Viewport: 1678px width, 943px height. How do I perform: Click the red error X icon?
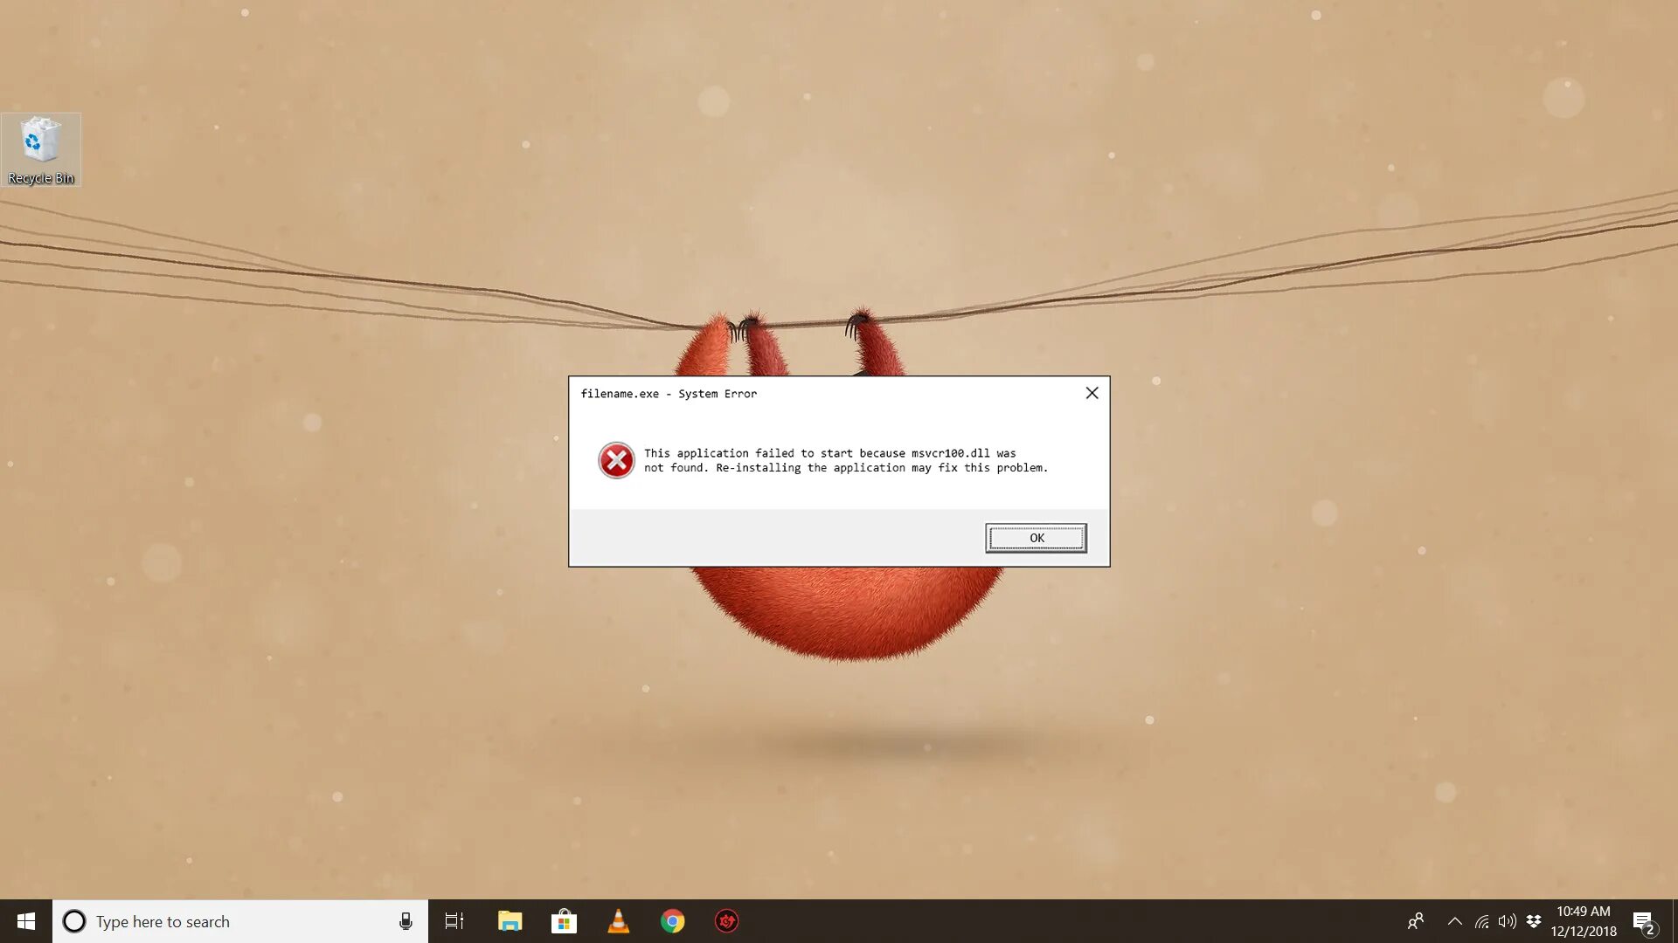[x=616, y=460]
